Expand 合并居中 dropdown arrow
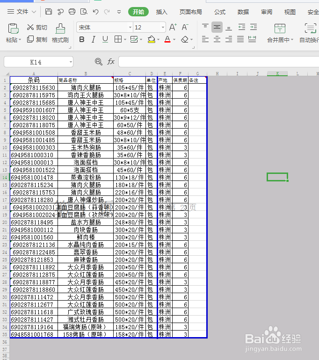The image size is (319, 360). click(292, 40)
